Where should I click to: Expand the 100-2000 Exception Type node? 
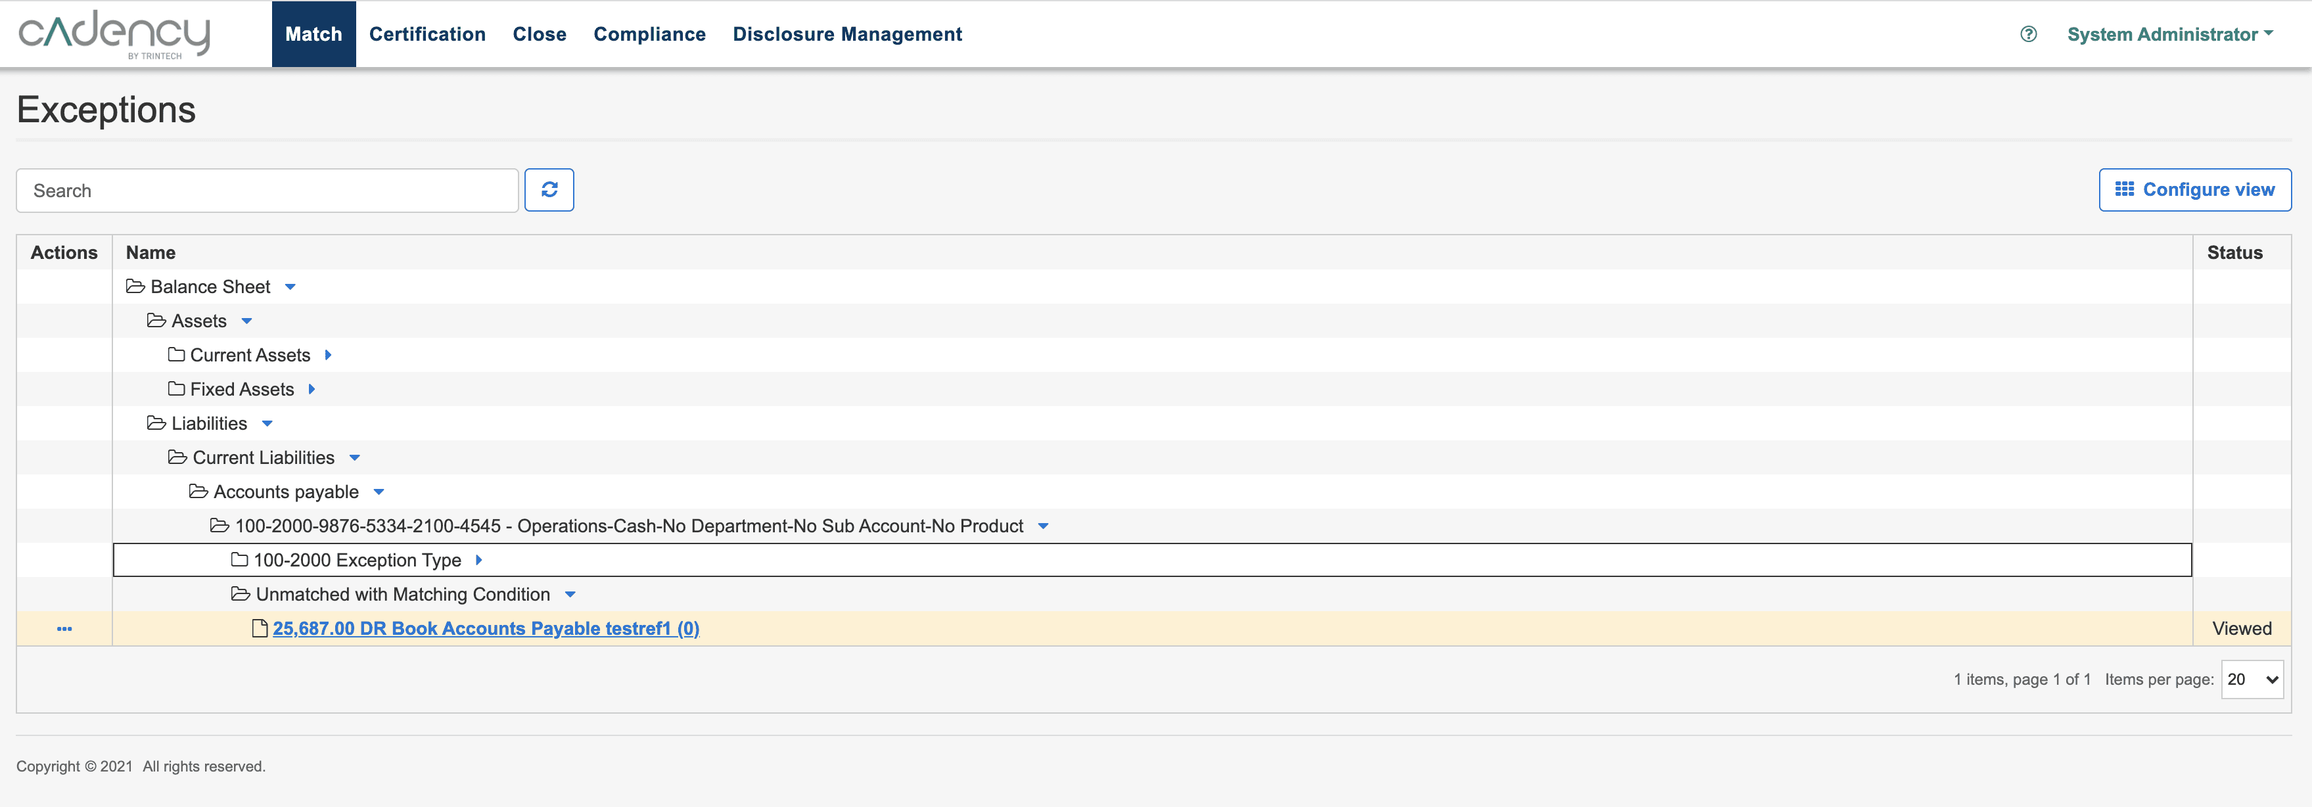(x=478, y=560)
